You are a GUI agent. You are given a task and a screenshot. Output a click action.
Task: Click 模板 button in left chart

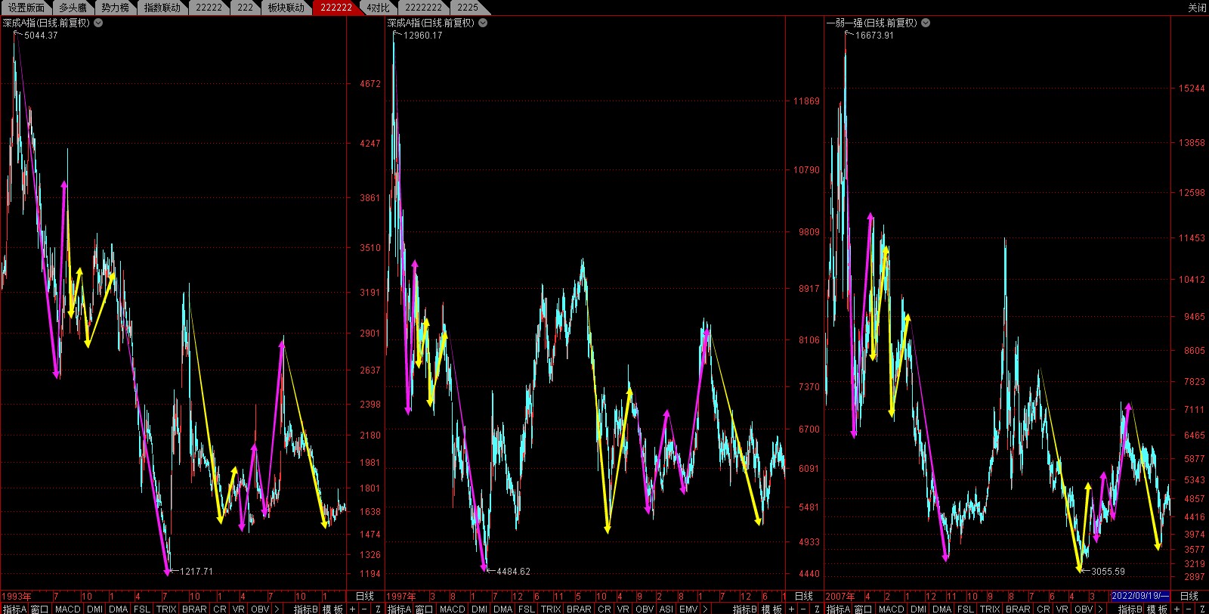point(332,609)
